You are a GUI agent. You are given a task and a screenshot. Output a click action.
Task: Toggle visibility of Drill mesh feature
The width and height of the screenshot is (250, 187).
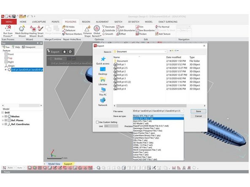(6, 69)
